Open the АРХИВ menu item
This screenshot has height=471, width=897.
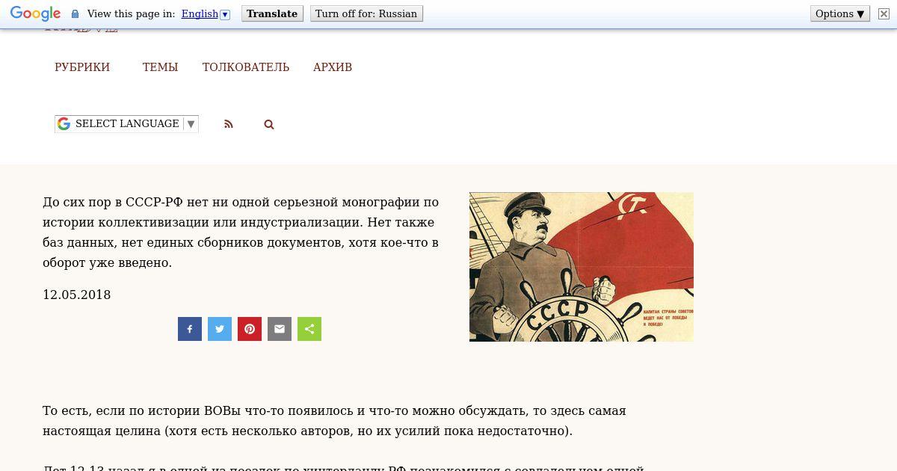333,67
